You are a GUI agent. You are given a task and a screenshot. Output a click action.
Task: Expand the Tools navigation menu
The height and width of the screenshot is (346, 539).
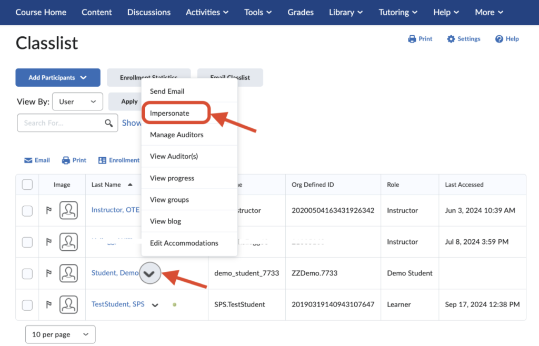click(258, 13)
